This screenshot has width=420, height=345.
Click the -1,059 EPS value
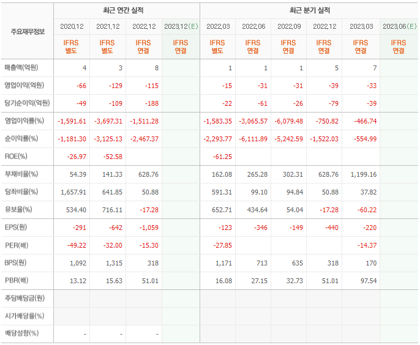(x=149, y=228)
